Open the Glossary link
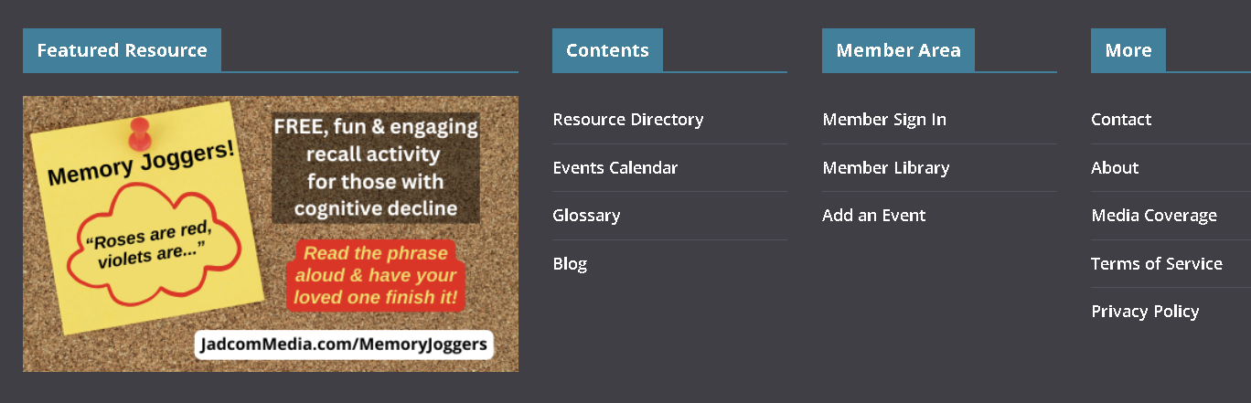 tap(586, 216)
